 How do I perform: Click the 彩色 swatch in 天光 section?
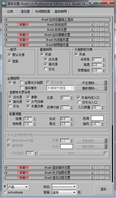click(67, 147)
